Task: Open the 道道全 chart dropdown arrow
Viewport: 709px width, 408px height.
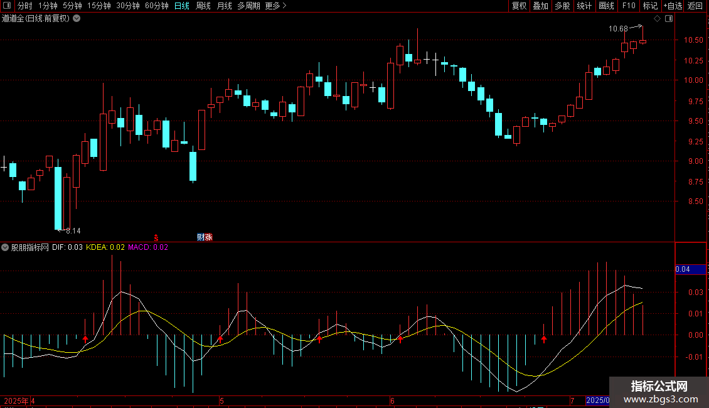Action: 77,19
